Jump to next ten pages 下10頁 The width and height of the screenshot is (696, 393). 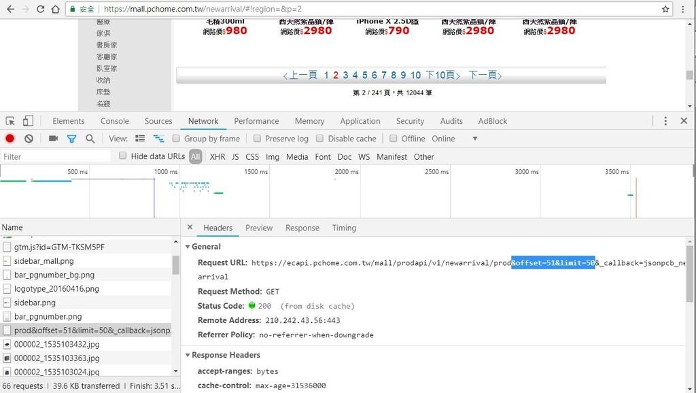click(442, 75)
